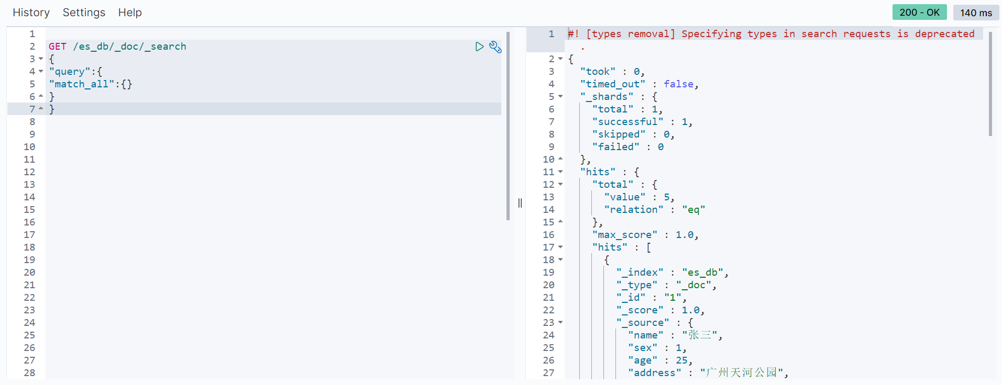The height and width of the screenshot is (385, 1002).
Task: Click the "successful" : 1 line
Action: [x=642, y=122]
